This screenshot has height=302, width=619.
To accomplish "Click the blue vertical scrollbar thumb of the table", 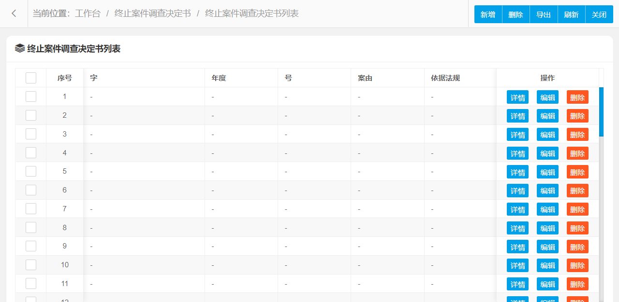I will point(601,112).
